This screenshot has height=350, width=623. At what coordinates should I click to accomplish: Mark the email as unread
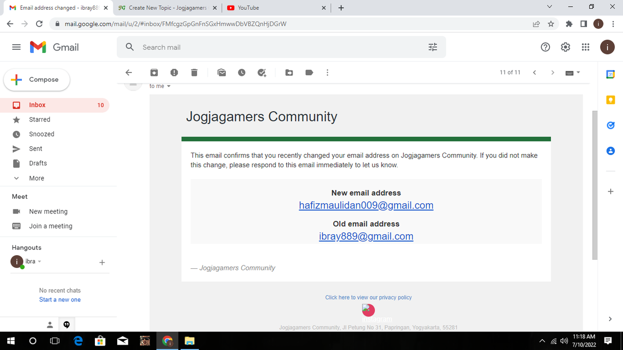coord(222,72)
